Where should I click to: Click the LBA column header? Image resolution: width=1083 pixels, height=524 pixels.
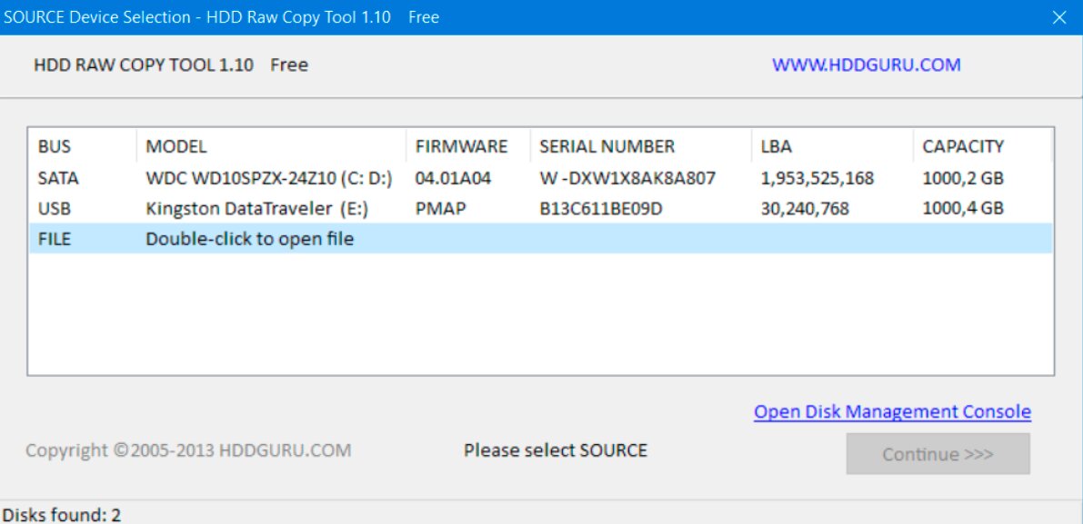pos(832,147)
